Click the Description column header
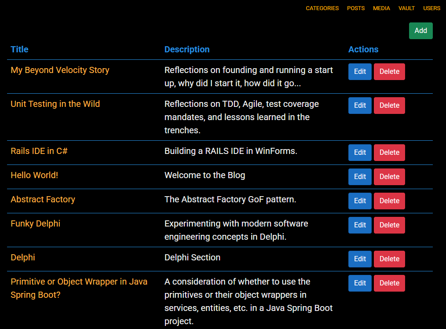 click(x=187, y=49)
